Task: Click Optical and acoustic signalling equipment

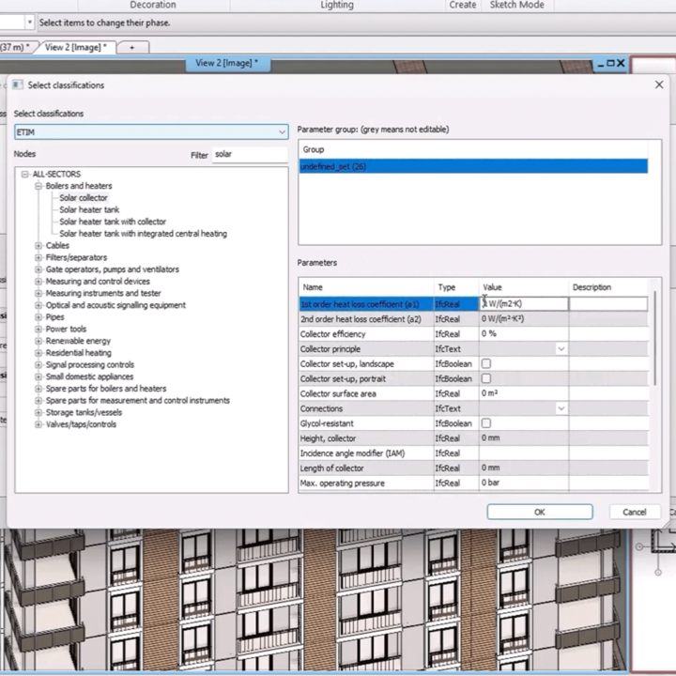Action: pyautogui.click(x=115, y=305)
